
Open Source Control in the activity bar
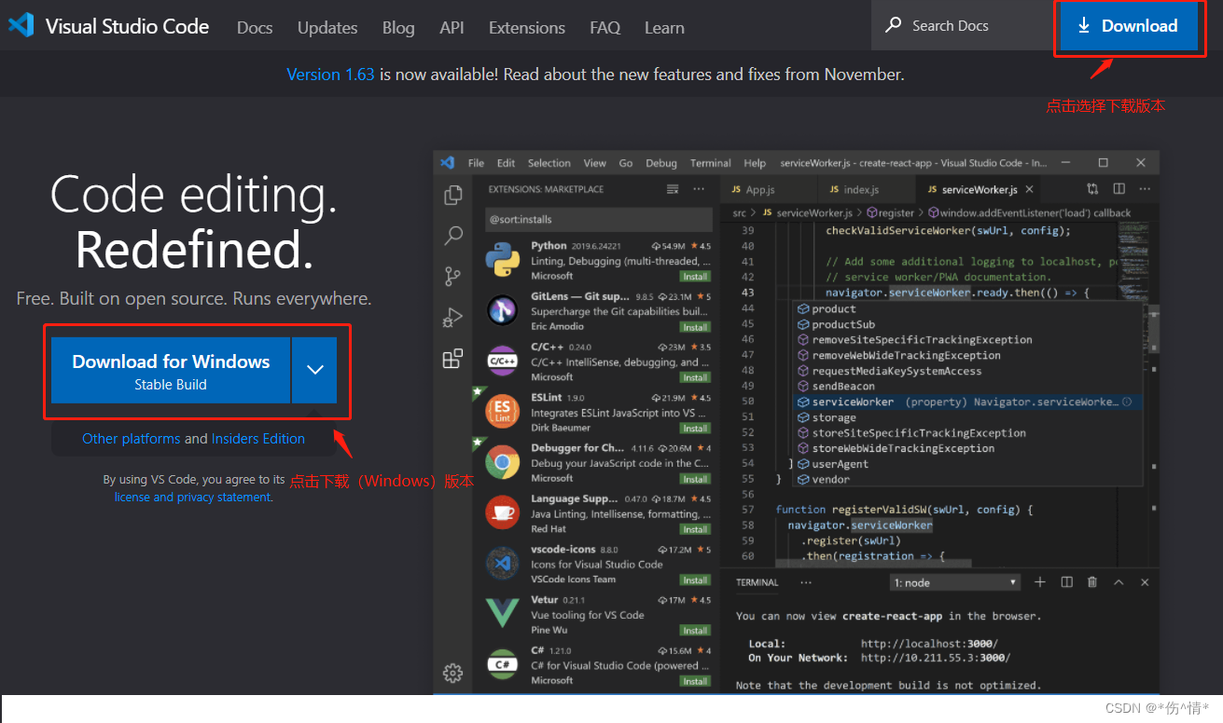click(x=453, y=276)
